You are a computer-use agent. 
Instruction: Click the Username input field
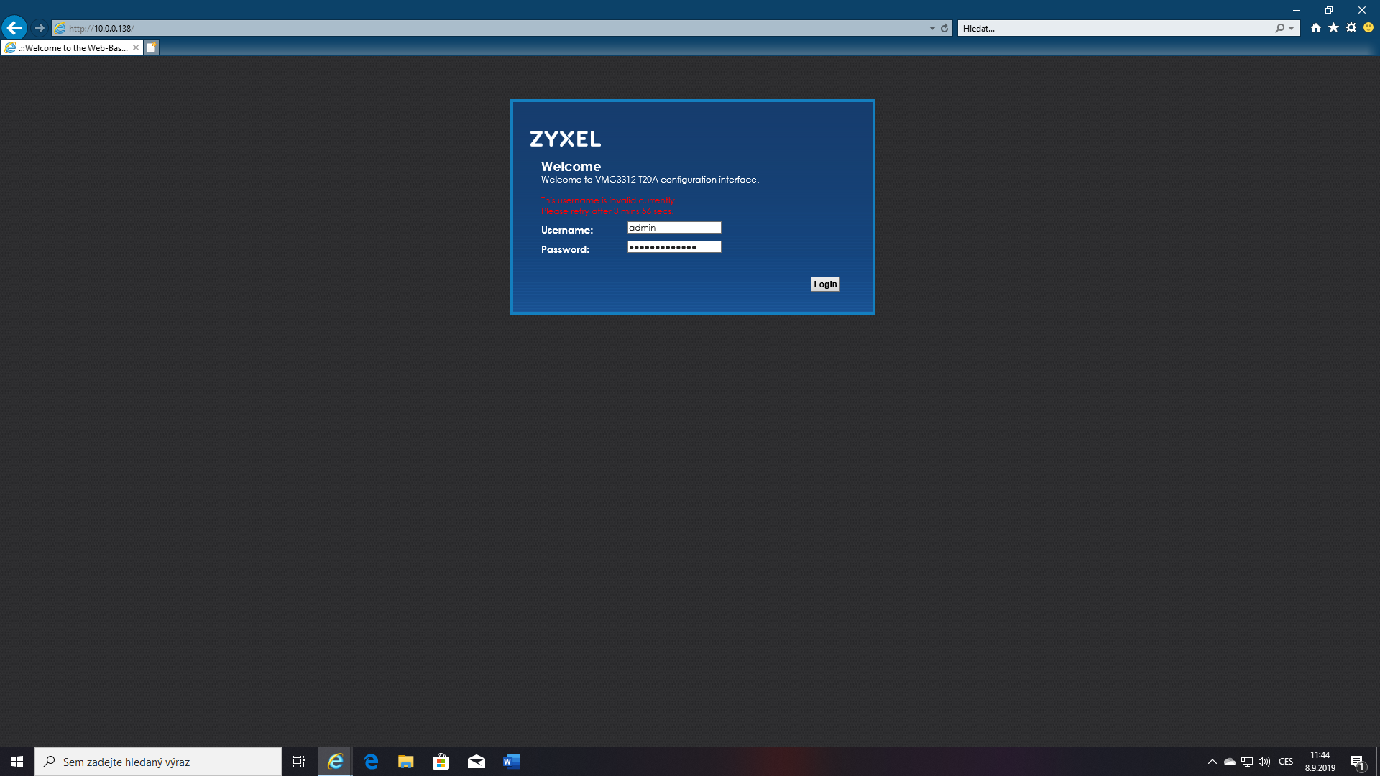(x=673, y=228)
